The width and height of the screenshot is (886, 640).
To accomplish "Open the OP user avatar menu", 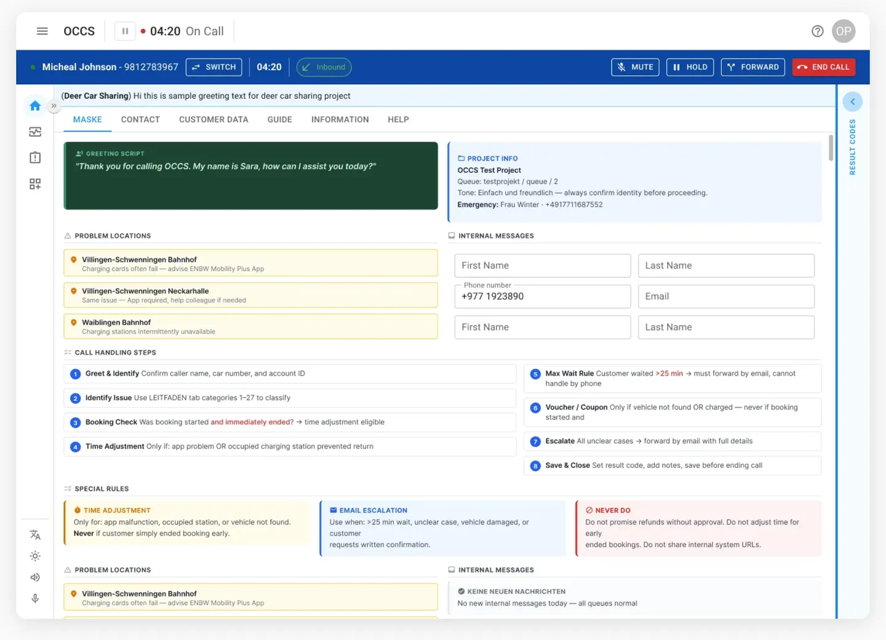I will (844, 31).
